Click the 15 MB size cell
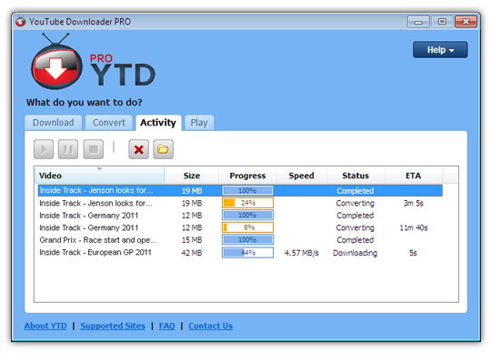This screenshot has width=491, height=353. point(192,240)
